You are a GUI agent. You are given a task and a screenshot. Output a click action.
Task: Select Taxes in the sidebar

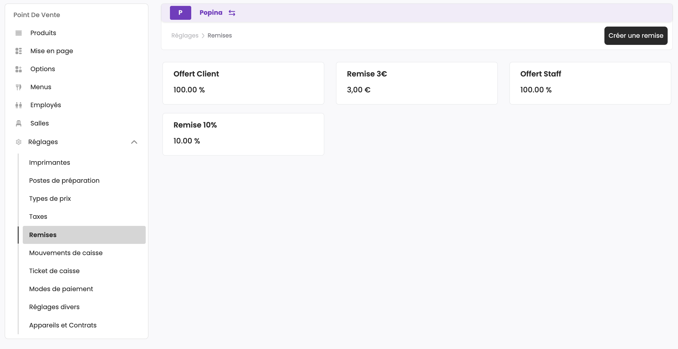pos(38,217)
